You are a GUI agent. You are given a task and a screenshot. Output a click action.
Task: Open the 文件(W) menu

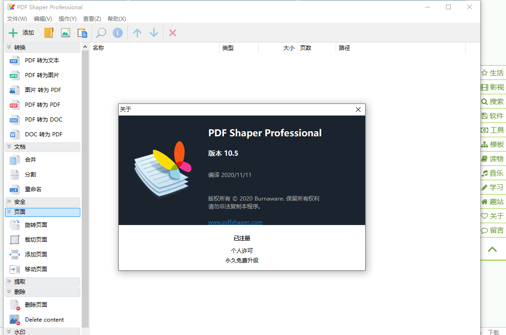17,18
